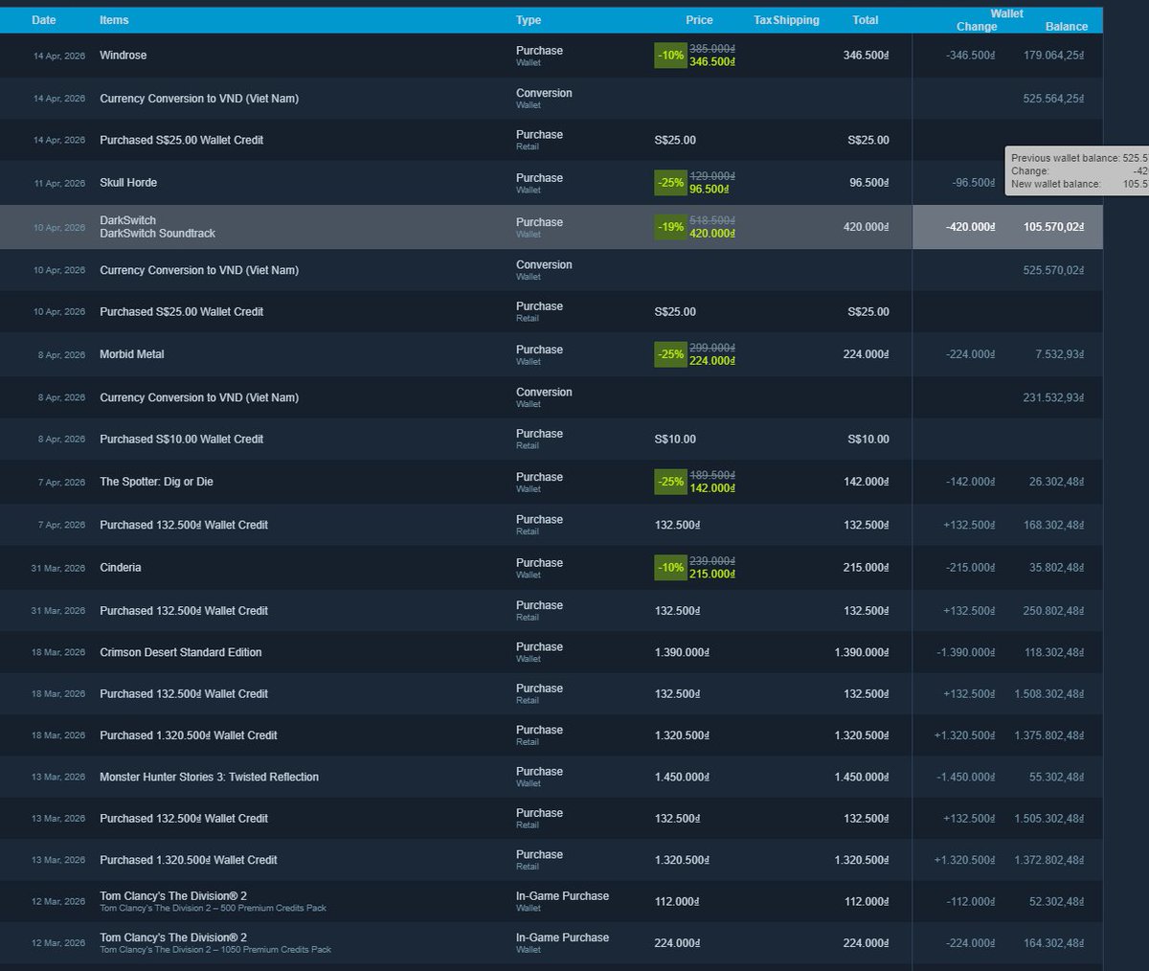Click the In-Game Purchase type for 112.000₫

point(562,896)
